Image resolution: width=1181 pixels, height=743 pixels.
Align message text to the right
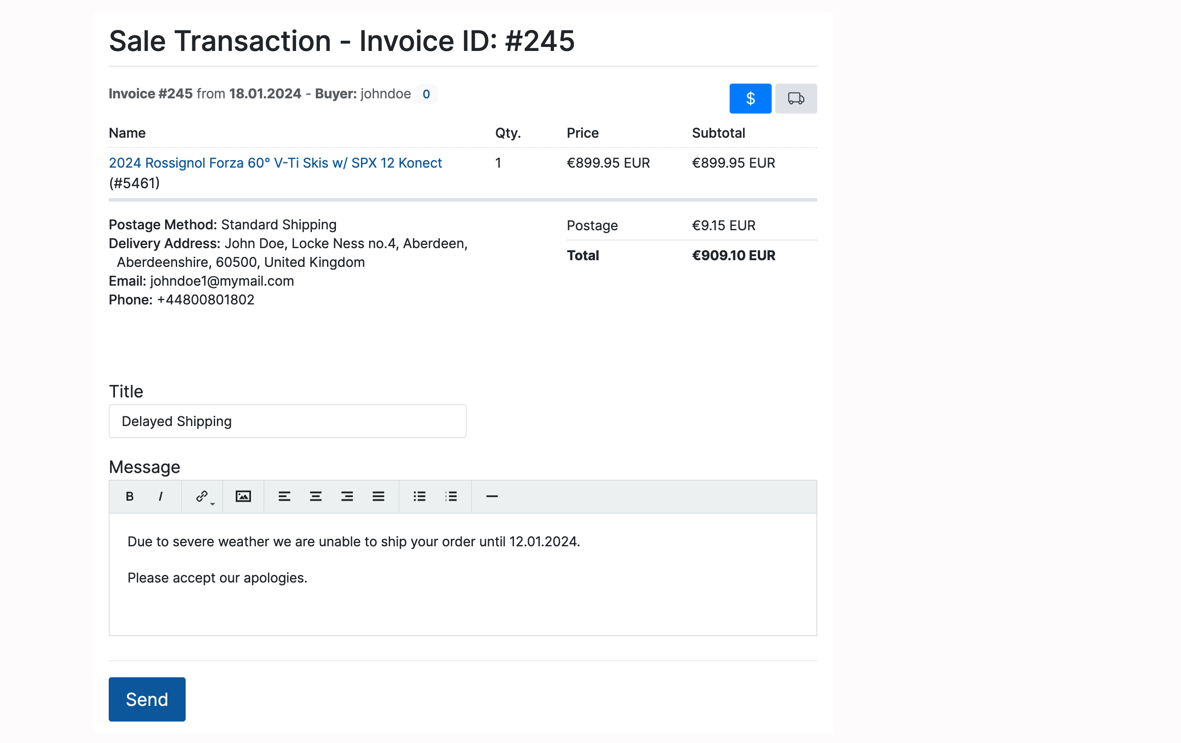(x=347, y=497)
